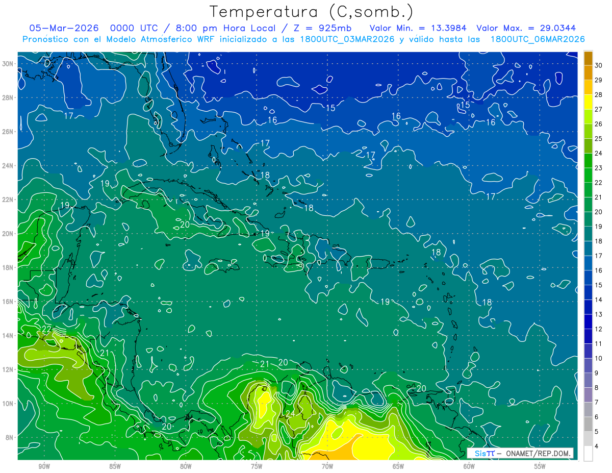Click the colorbar scale label '13'
This screenshot has height=473, width=612.
(x=599, y=314)
